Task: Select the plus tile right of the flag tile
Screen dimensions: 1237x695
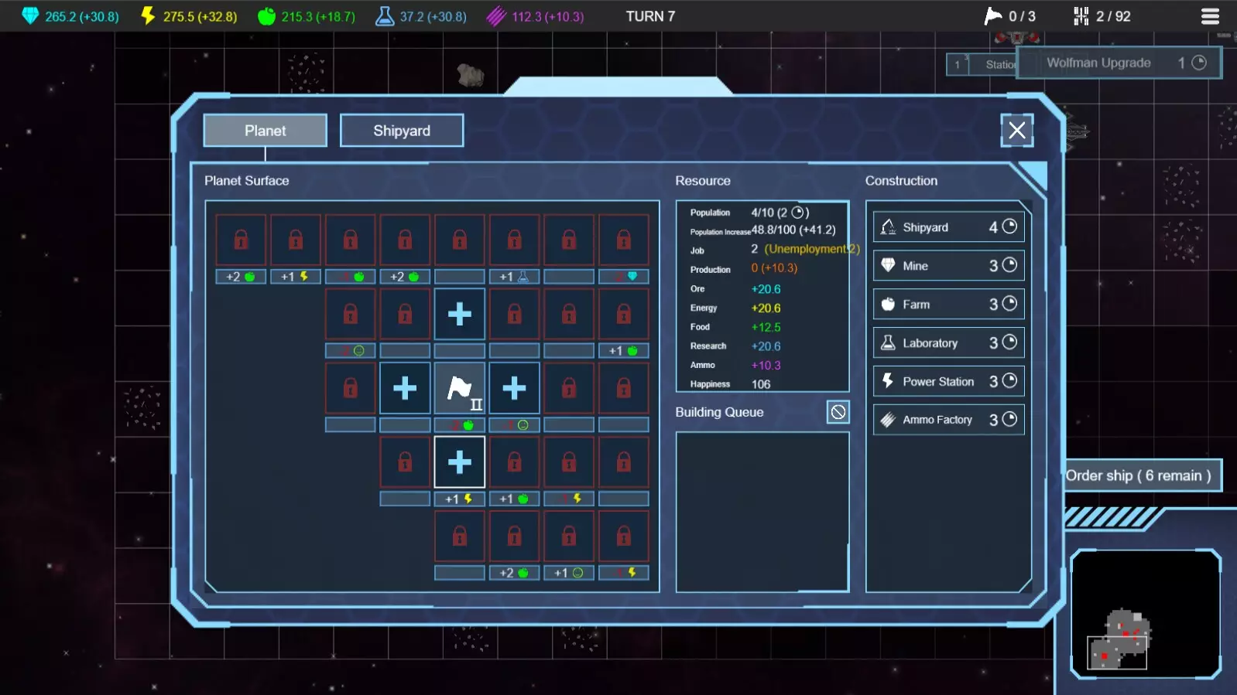Action: 514,388
